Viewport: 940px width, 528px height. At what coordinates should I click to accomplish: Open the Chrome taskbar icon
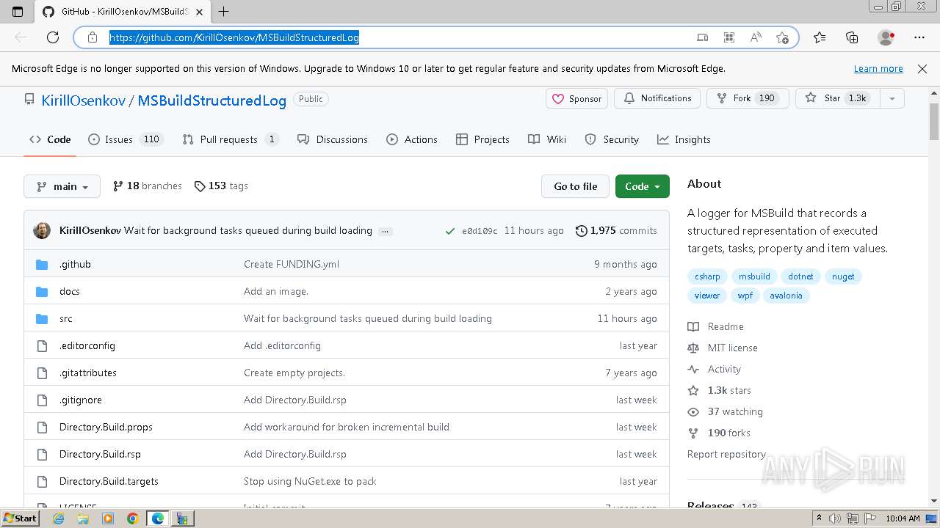pos(132,518)
